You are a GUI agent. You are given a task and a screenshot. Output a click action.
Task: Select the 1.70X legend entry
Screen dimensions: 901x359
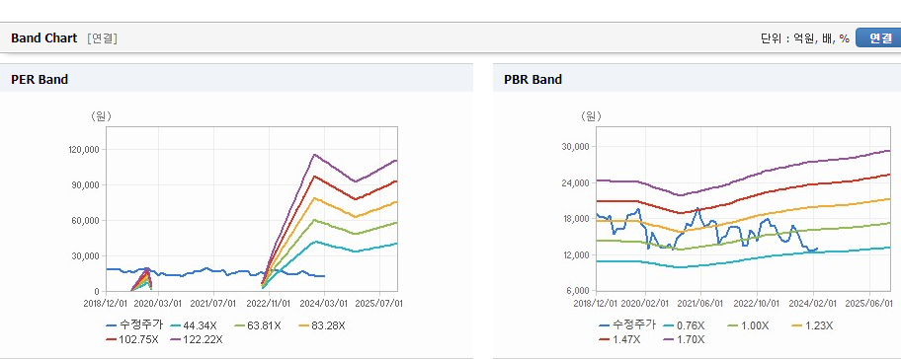click(x=684, y=339)
